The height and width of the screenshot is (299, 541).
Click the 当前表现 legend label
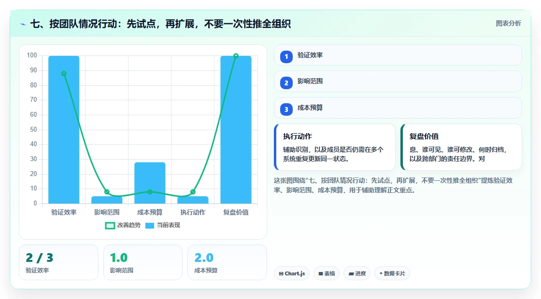[x=169, y=225]
